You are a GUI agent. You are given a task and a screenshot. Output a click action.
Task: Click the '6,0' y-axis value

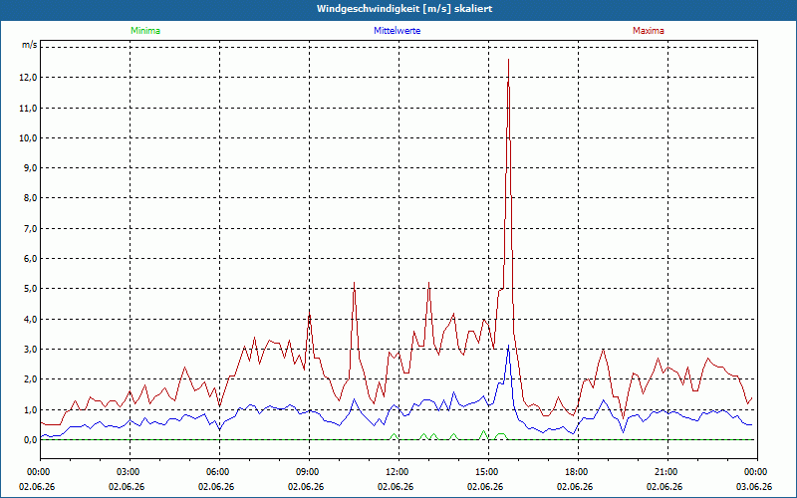[31, 258]
